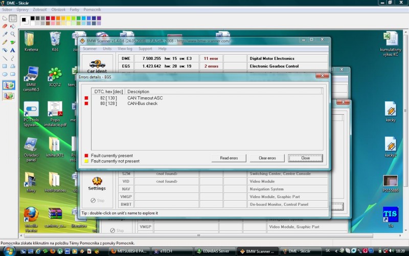Select the Color picker eyedropper tool

point(5,34)
